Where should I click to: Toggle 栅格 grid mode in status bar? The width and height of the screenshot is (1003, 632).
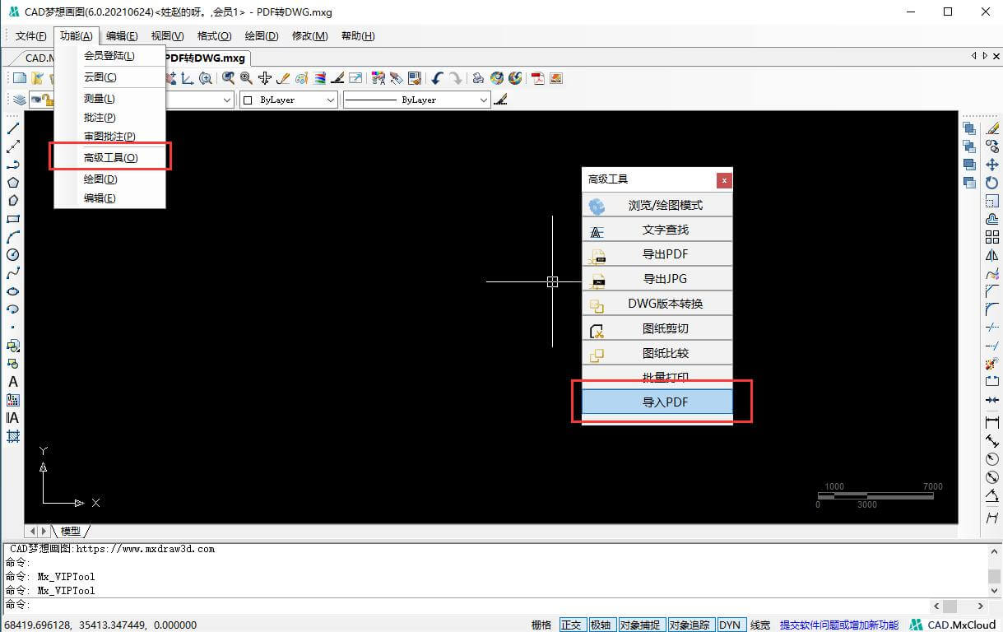541,625
